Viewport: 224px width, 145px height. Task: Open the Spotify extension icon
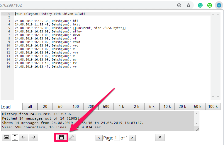pyautogui.click(x=210, y=6)
